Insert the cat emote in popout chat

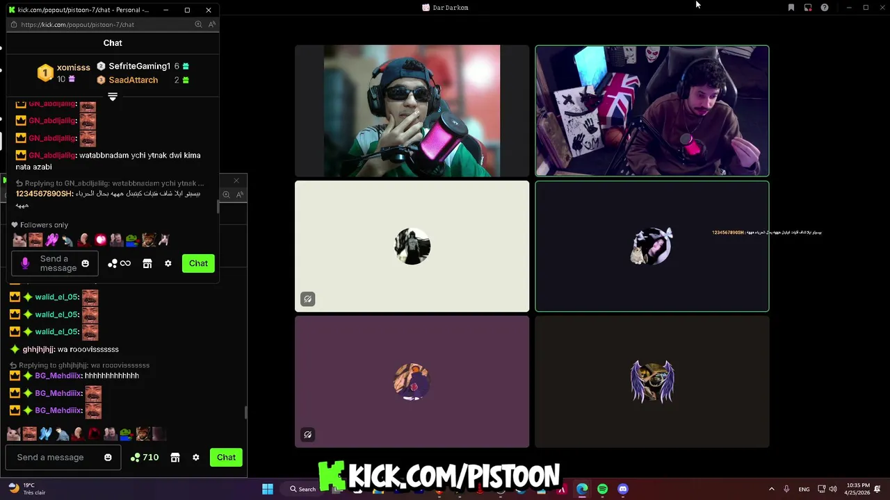(19, 240)
